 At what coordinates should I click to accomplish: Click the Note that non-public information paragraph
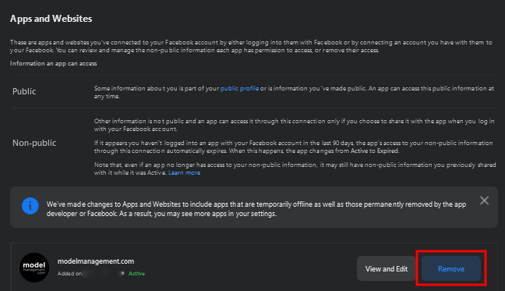[x=295, y=169]
